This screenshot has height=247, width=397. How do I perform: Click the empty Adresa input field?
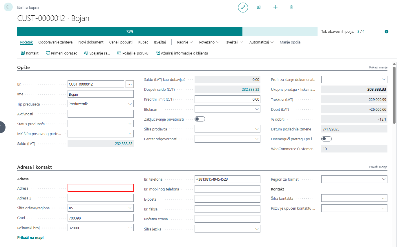pos(100,188)
